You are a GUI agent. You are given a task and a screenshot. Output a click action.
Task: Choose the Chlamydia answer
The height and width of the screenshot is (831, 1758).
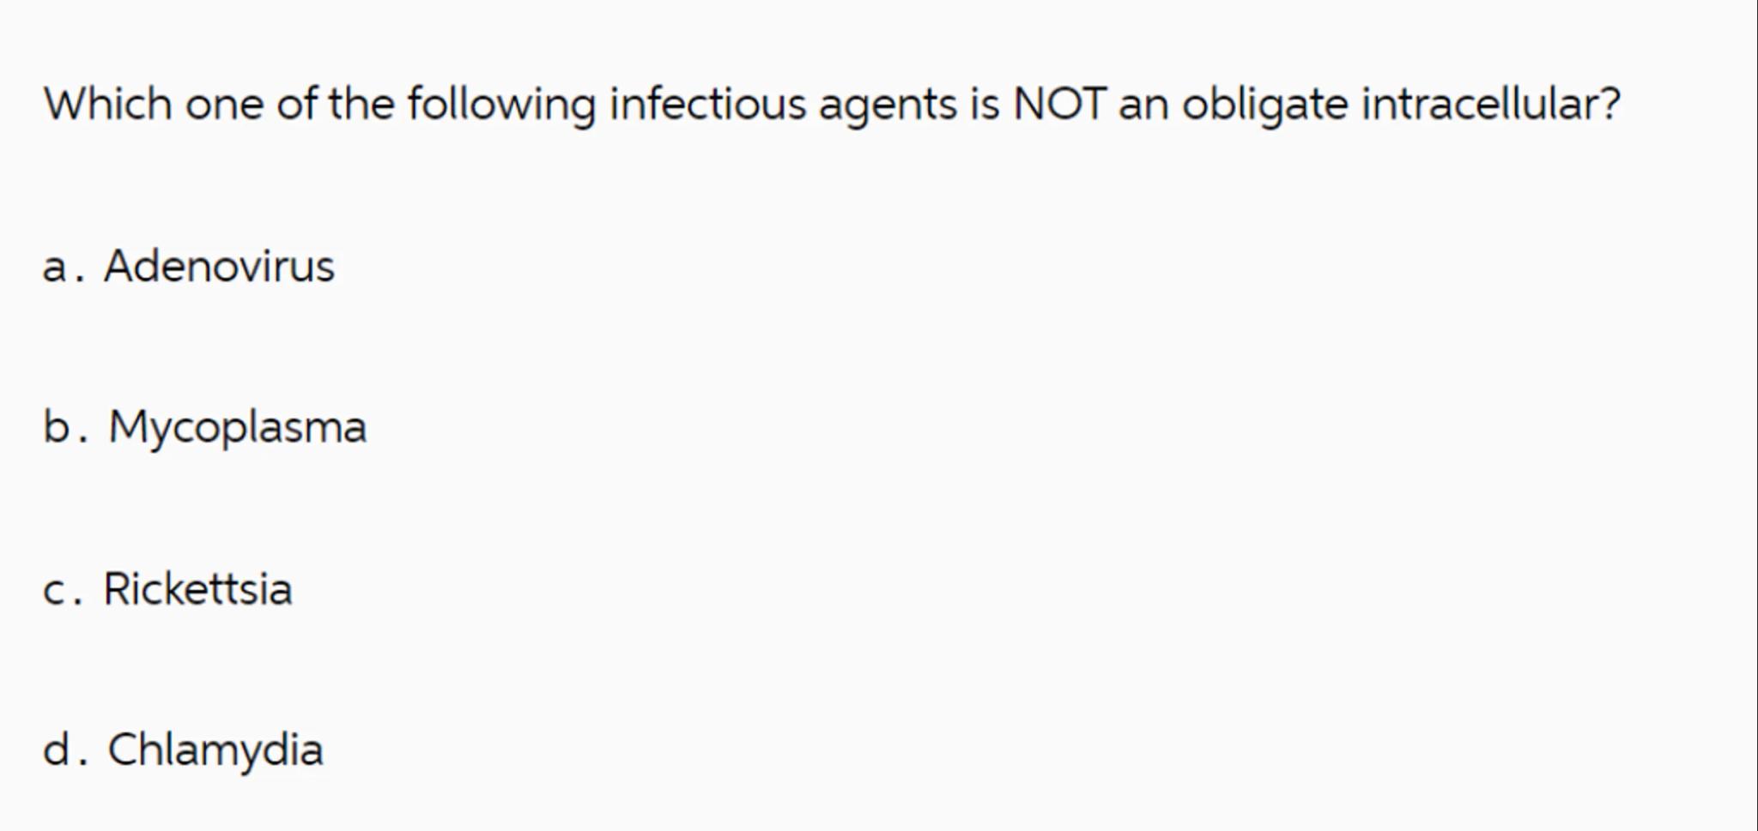click(x=215, y=750)
